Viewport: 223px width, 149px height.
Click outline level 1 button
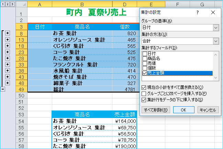coord(3,4)
